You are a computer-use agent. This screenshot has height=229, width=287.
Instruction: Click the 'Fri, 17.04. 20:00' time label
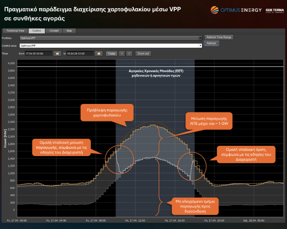[x=214, y=220]
